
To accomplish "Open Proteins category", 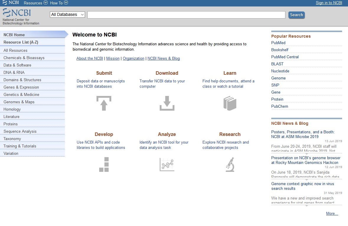I will (32, 124).
